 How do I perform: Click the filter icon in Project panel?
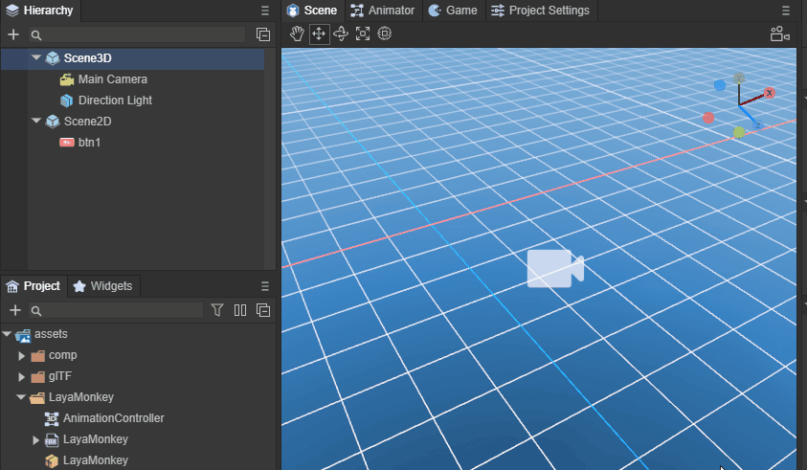coord(217,310)
